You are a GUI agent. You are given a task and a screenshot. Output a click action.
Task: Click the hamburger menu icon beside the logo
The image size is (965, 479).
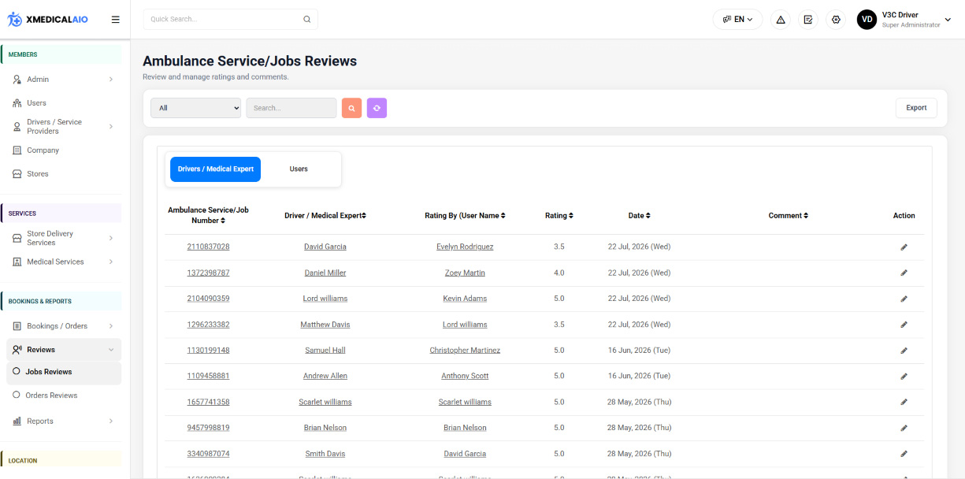coord(116,20)
